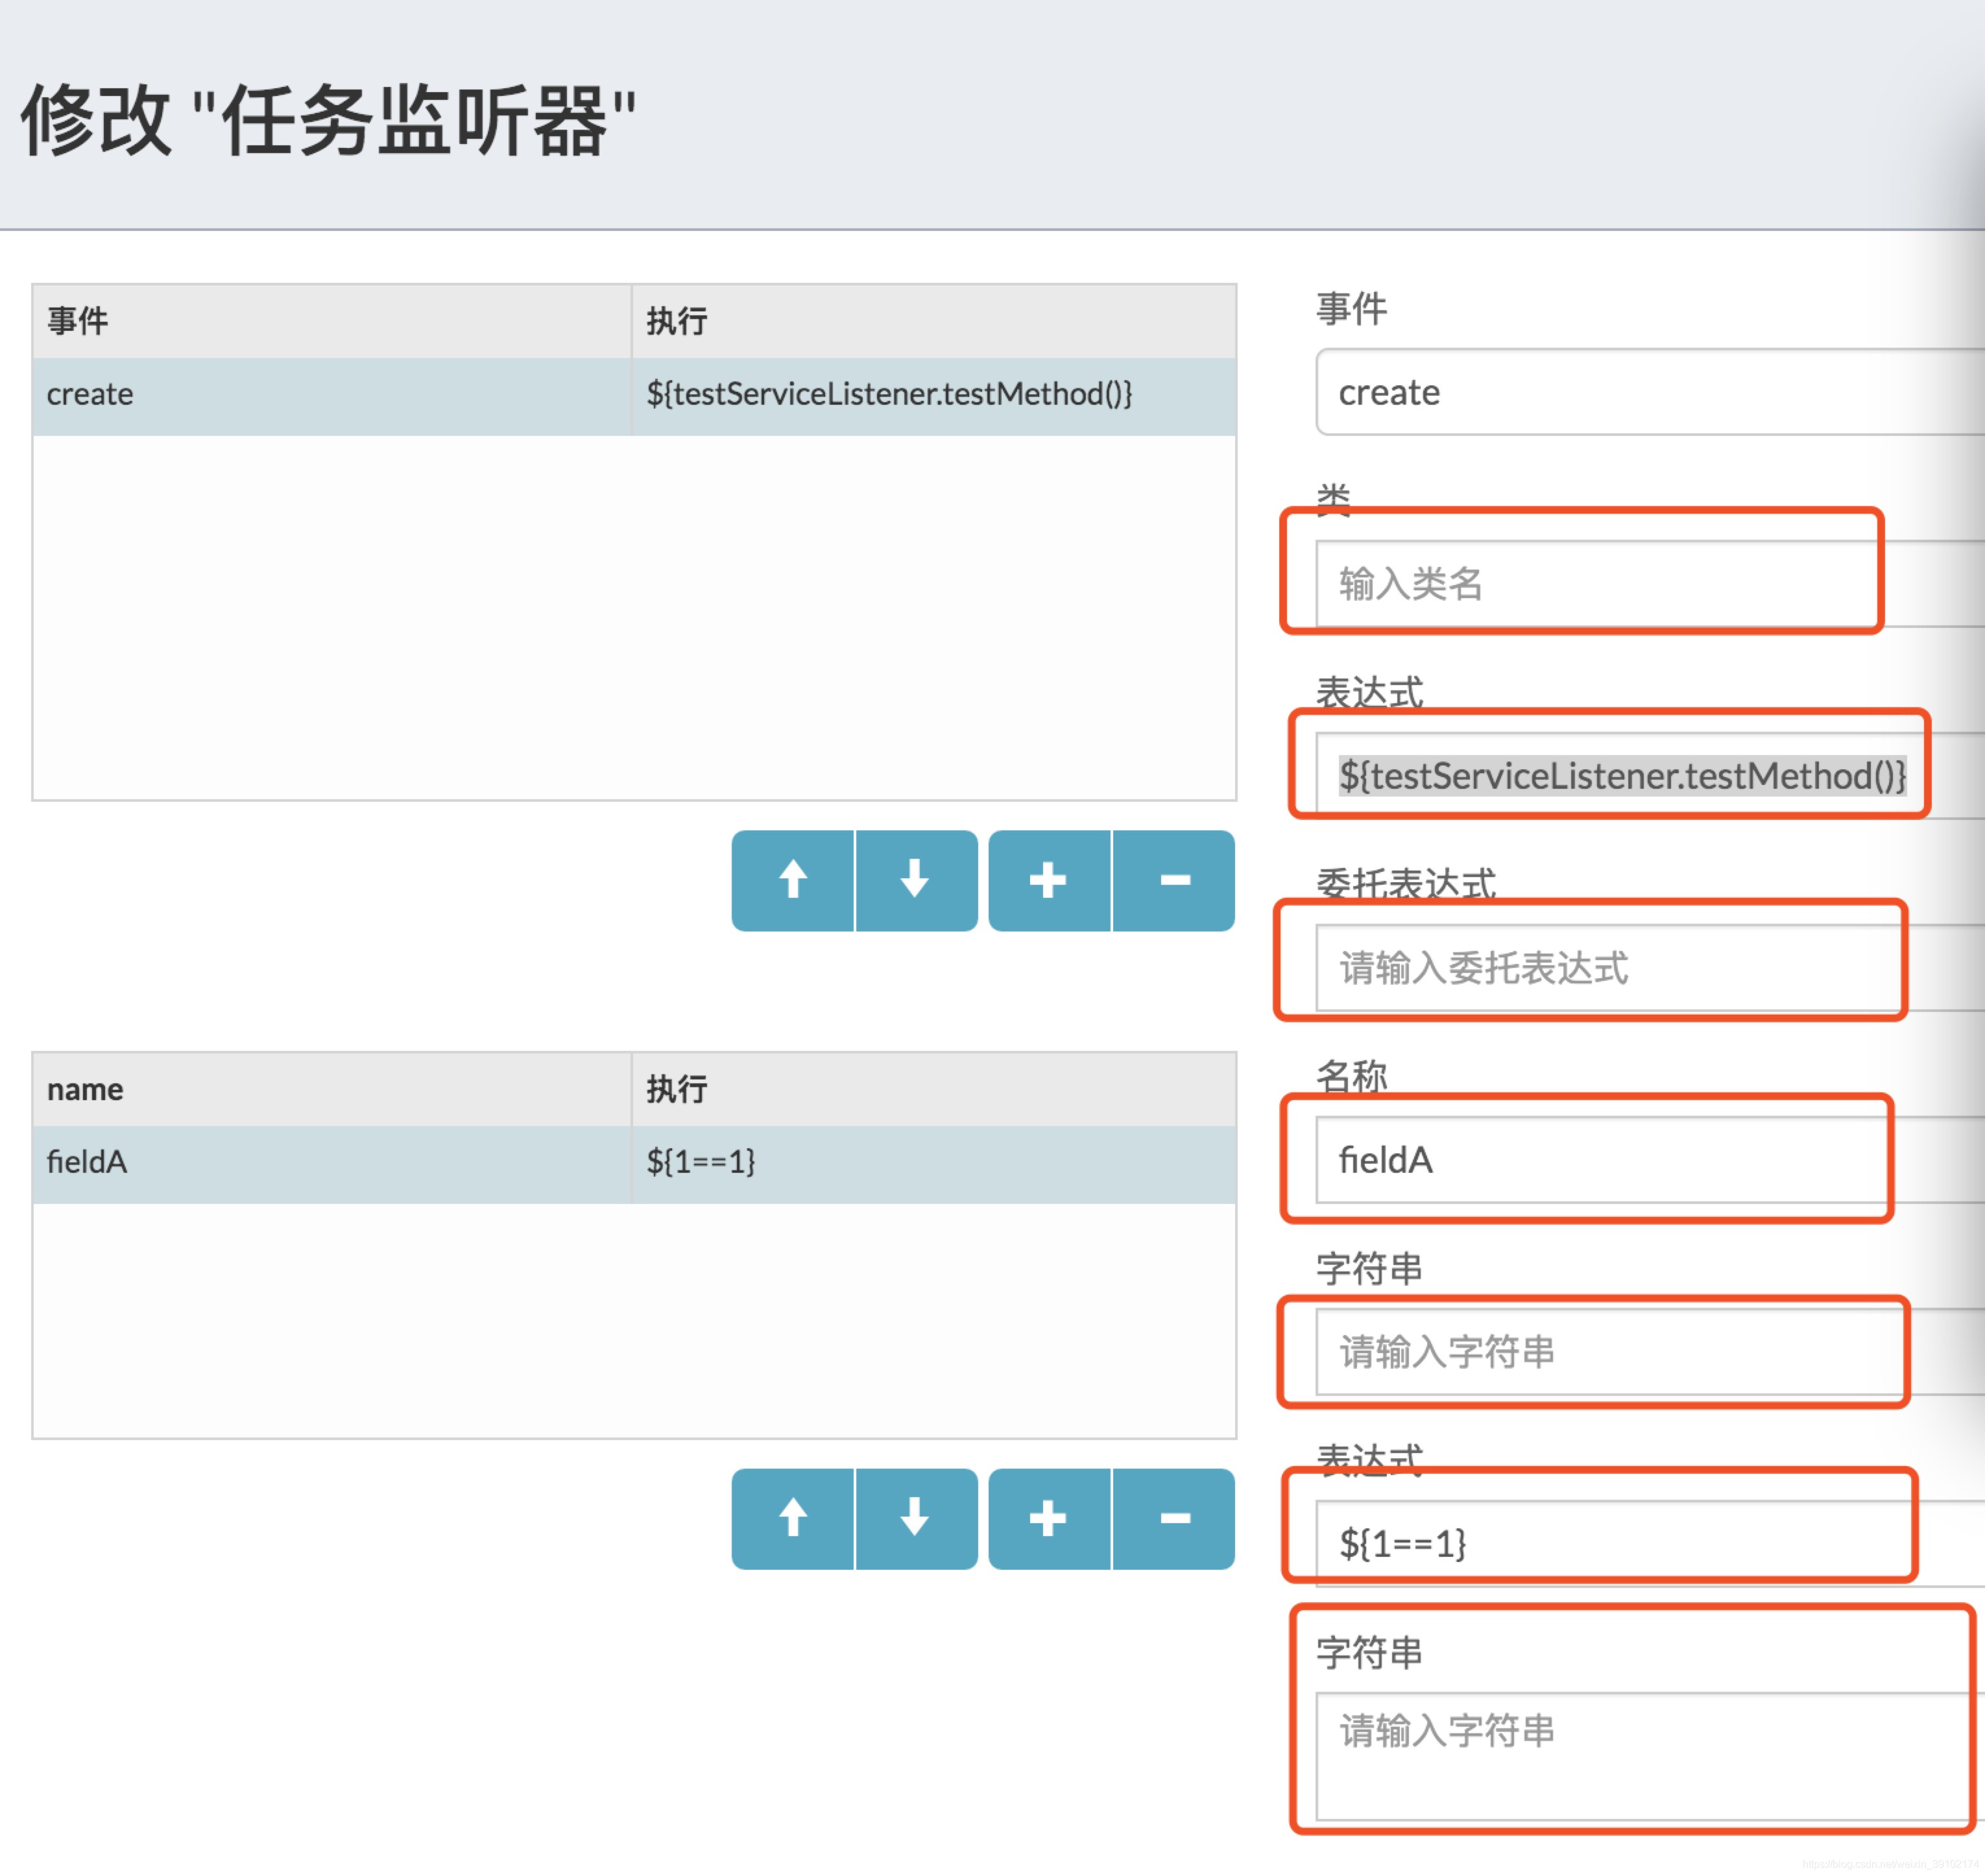
Task: Click the name field containing fieldA
Action: [1600, 1160]
